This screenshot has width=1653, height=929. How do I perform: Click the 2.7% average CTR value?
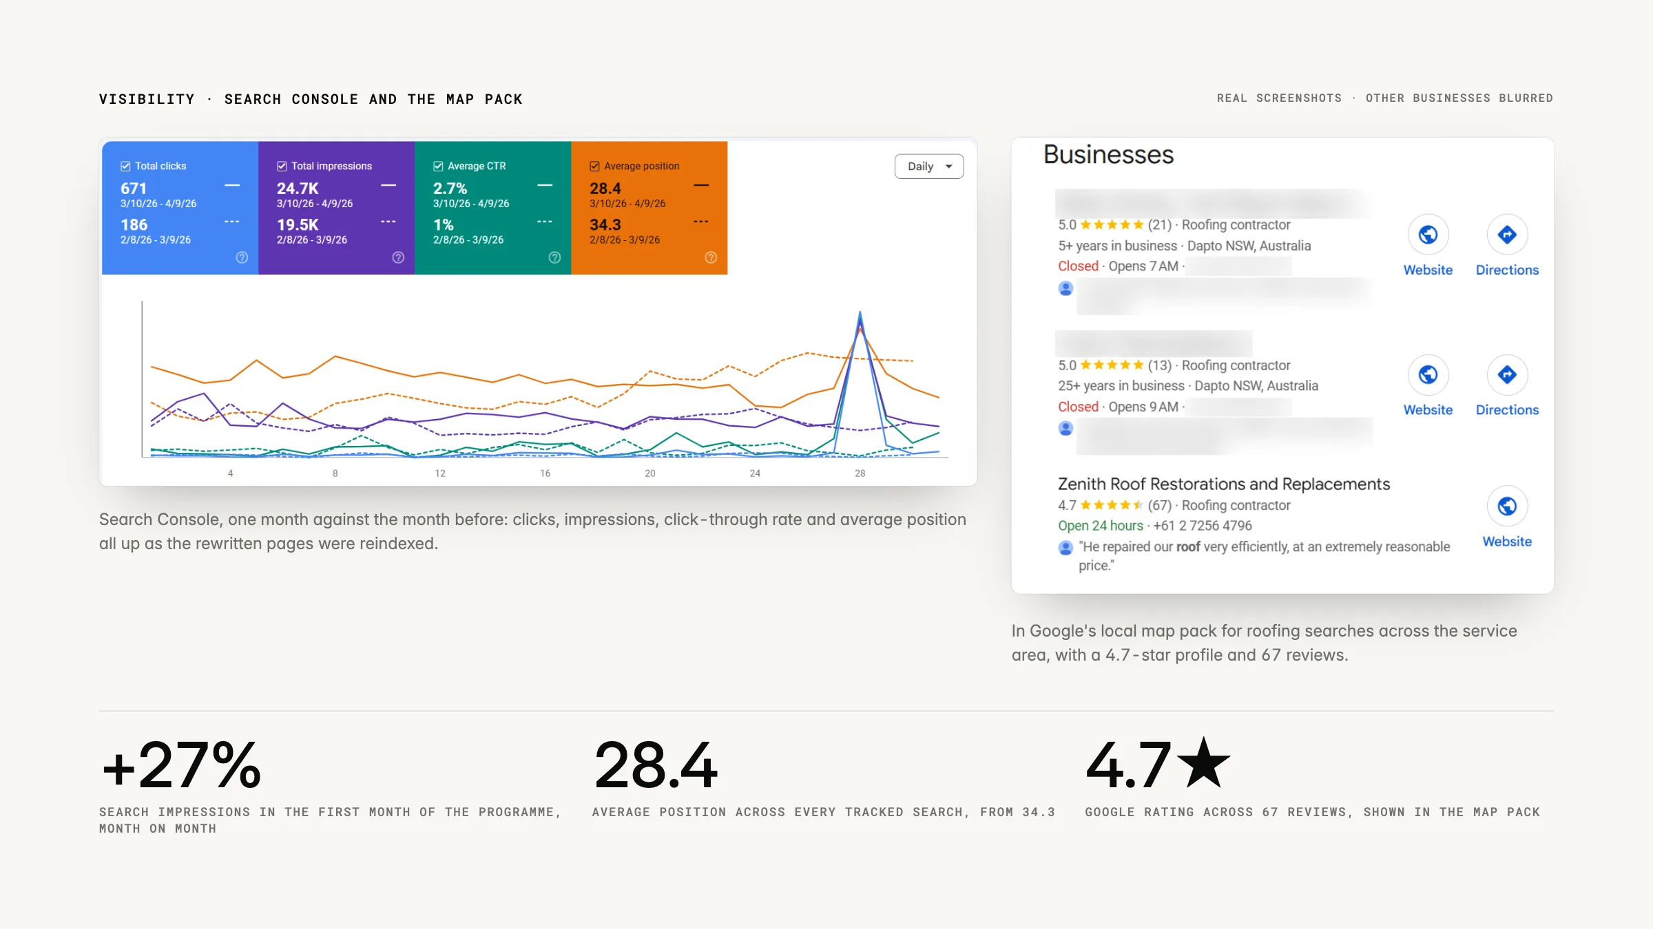[450, 189]
